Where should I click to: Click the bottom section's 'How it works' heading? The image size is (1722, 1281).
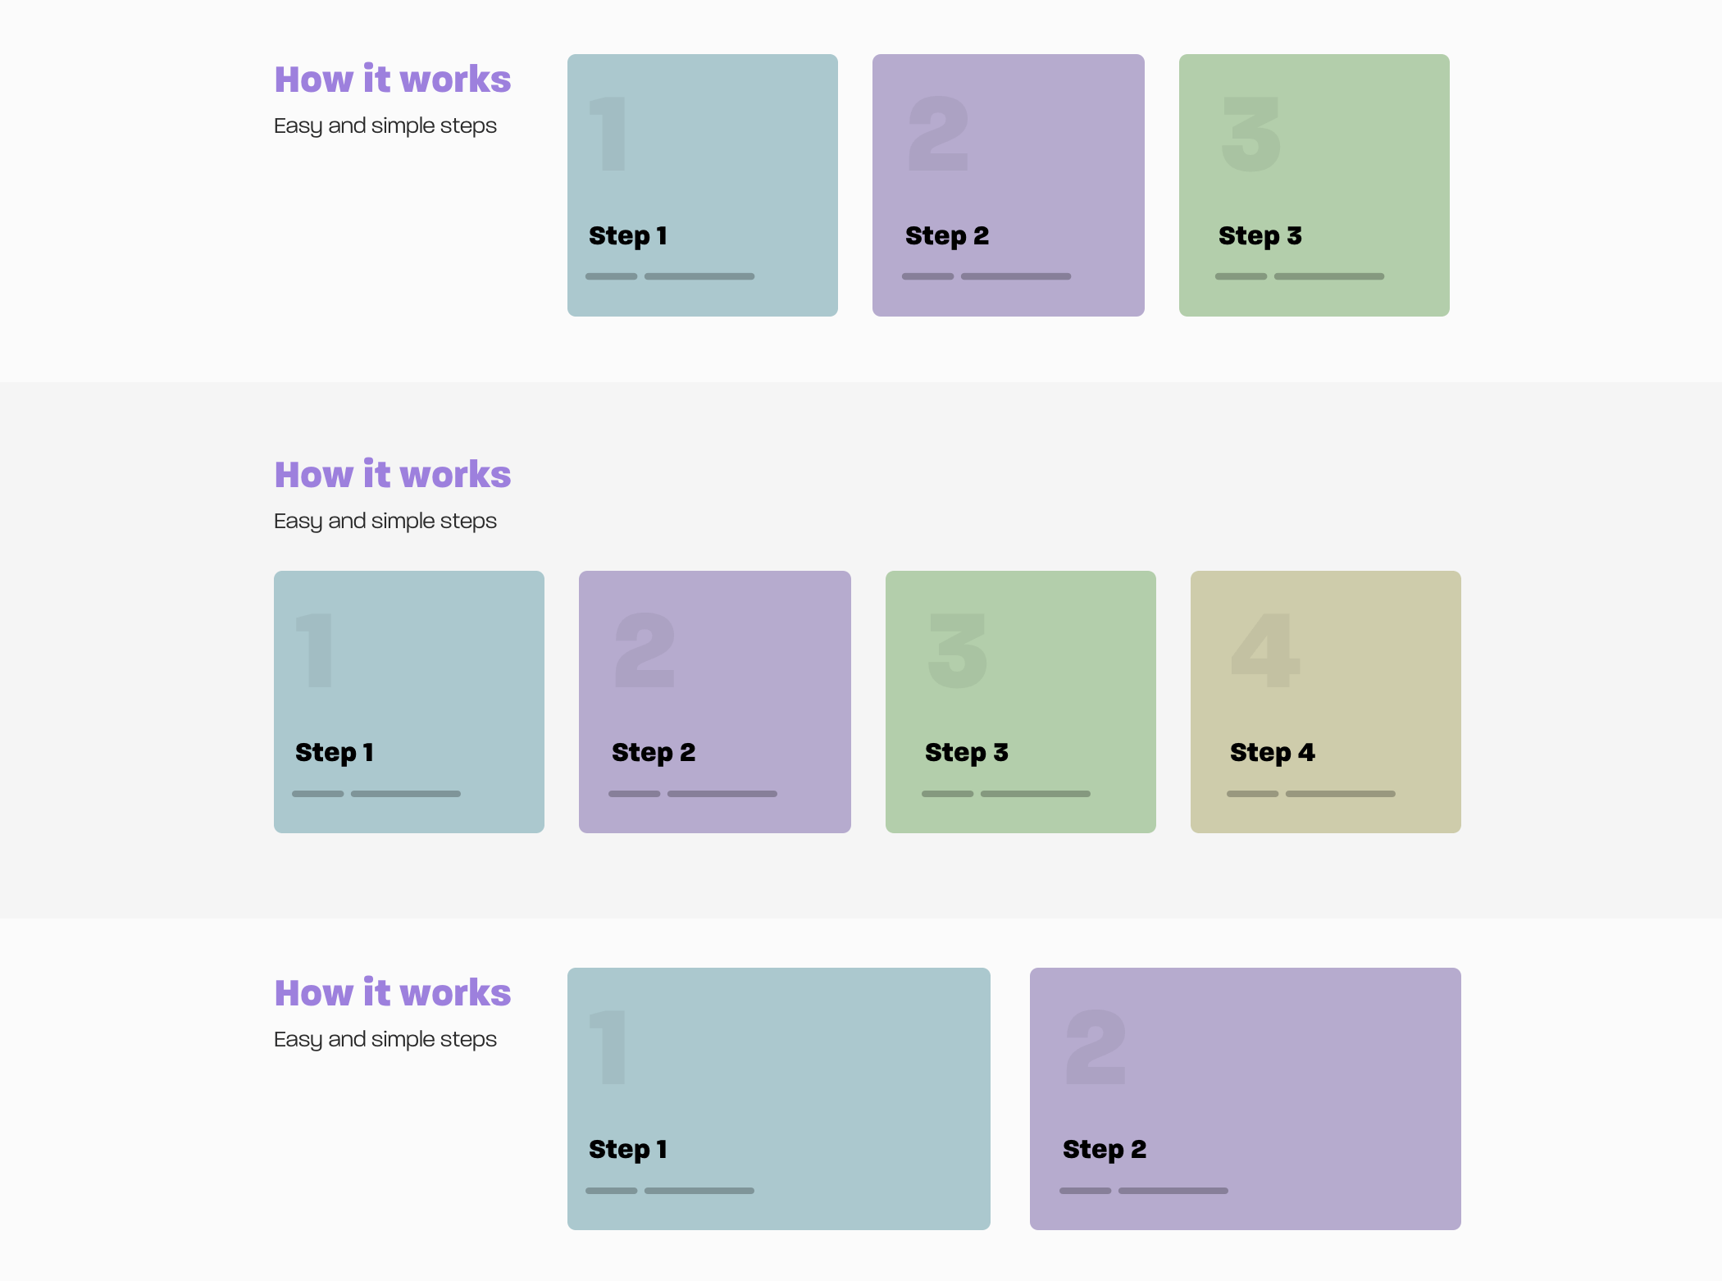tap(393, 993)
